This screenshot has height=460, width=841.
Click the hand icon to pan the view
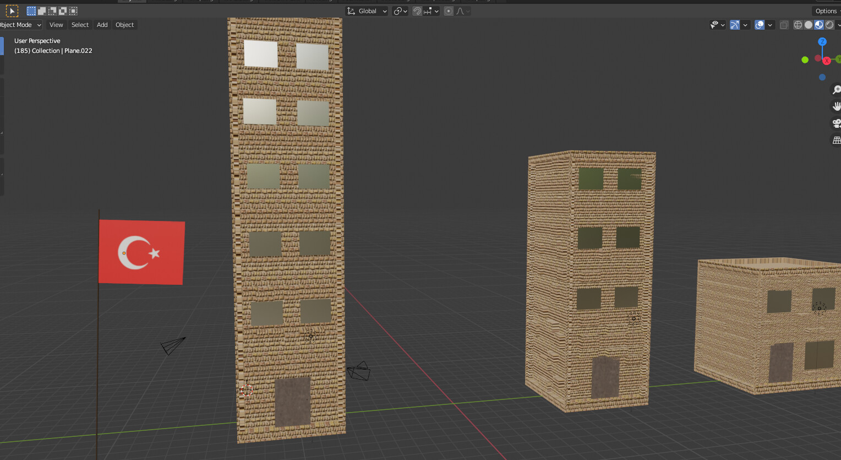click(x=837, y=106)
